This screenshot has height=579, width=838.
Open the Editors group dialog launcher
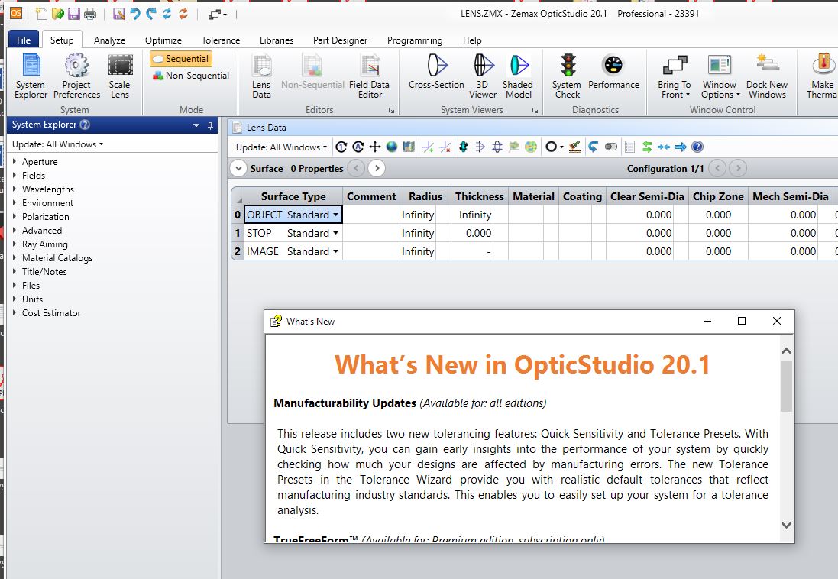pyautogui.click(x=391, y=110)
